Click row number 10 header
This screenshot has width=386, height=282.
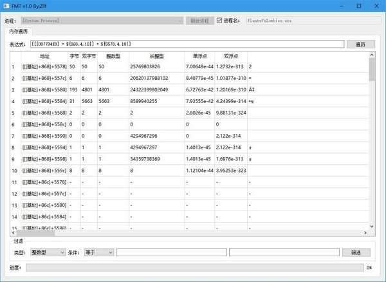[x=15, y=171]
